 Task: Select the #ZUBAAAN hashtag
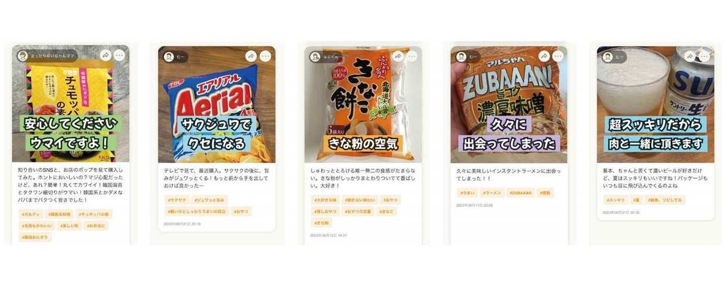click(x=520, y=193)
